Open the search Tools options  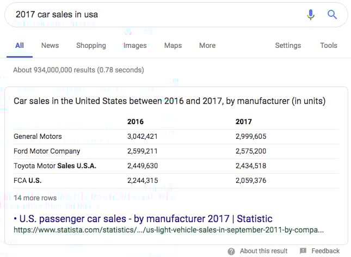click(x=329, y=46)
